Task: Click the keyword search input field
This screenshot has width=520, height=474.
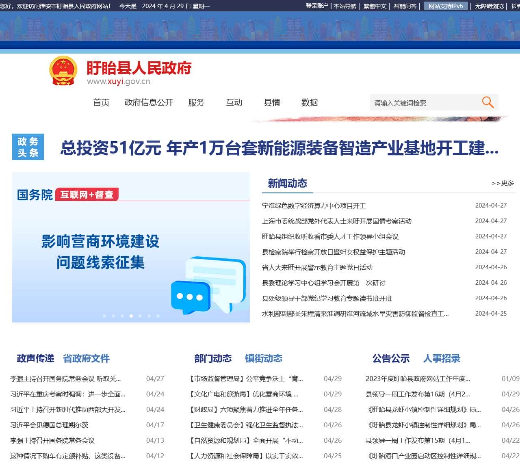Action: pyautogui.click(x=422, y=102)
